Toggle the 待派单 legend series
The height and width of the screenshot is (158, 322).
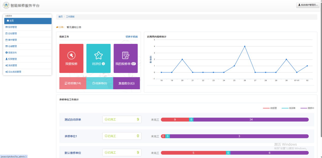pos(289,108)
